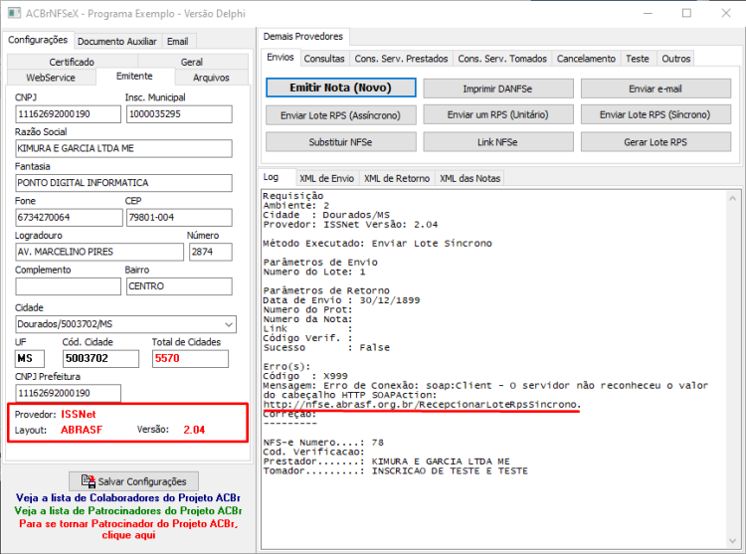Click the log scrollbar up arrow
Viewport: 746px width, 554px height.
click(x=733, y=198)
